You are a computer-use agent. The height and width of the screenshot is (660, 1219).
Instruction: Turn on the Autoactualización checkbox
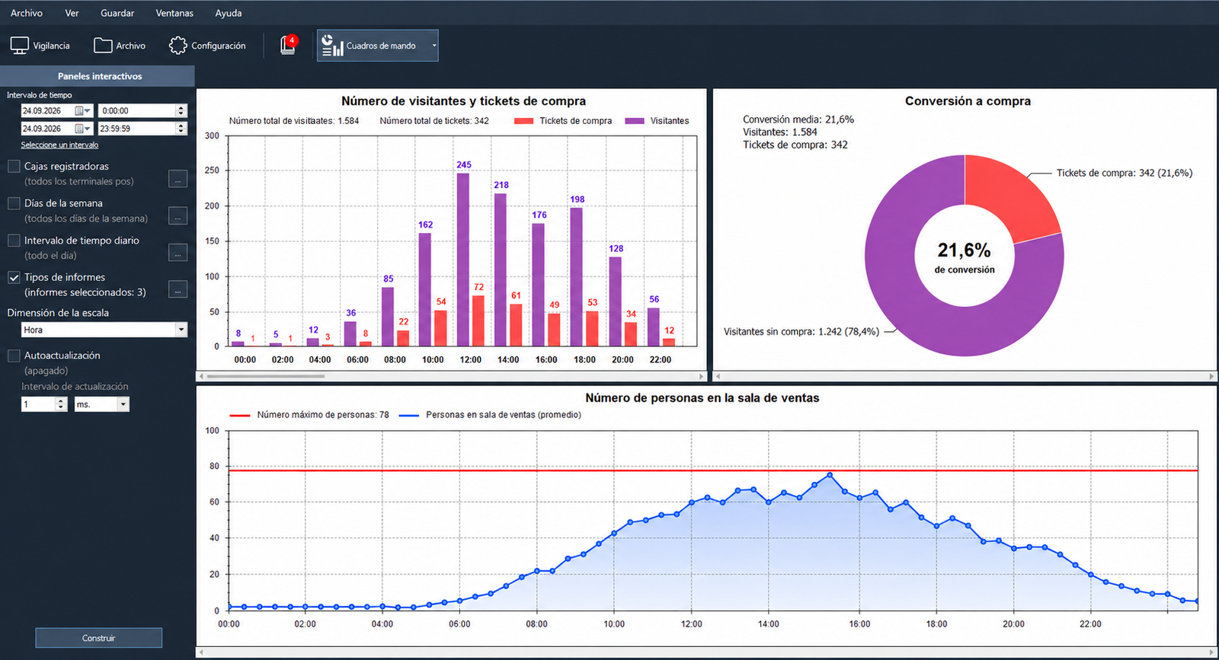[14, 356]
